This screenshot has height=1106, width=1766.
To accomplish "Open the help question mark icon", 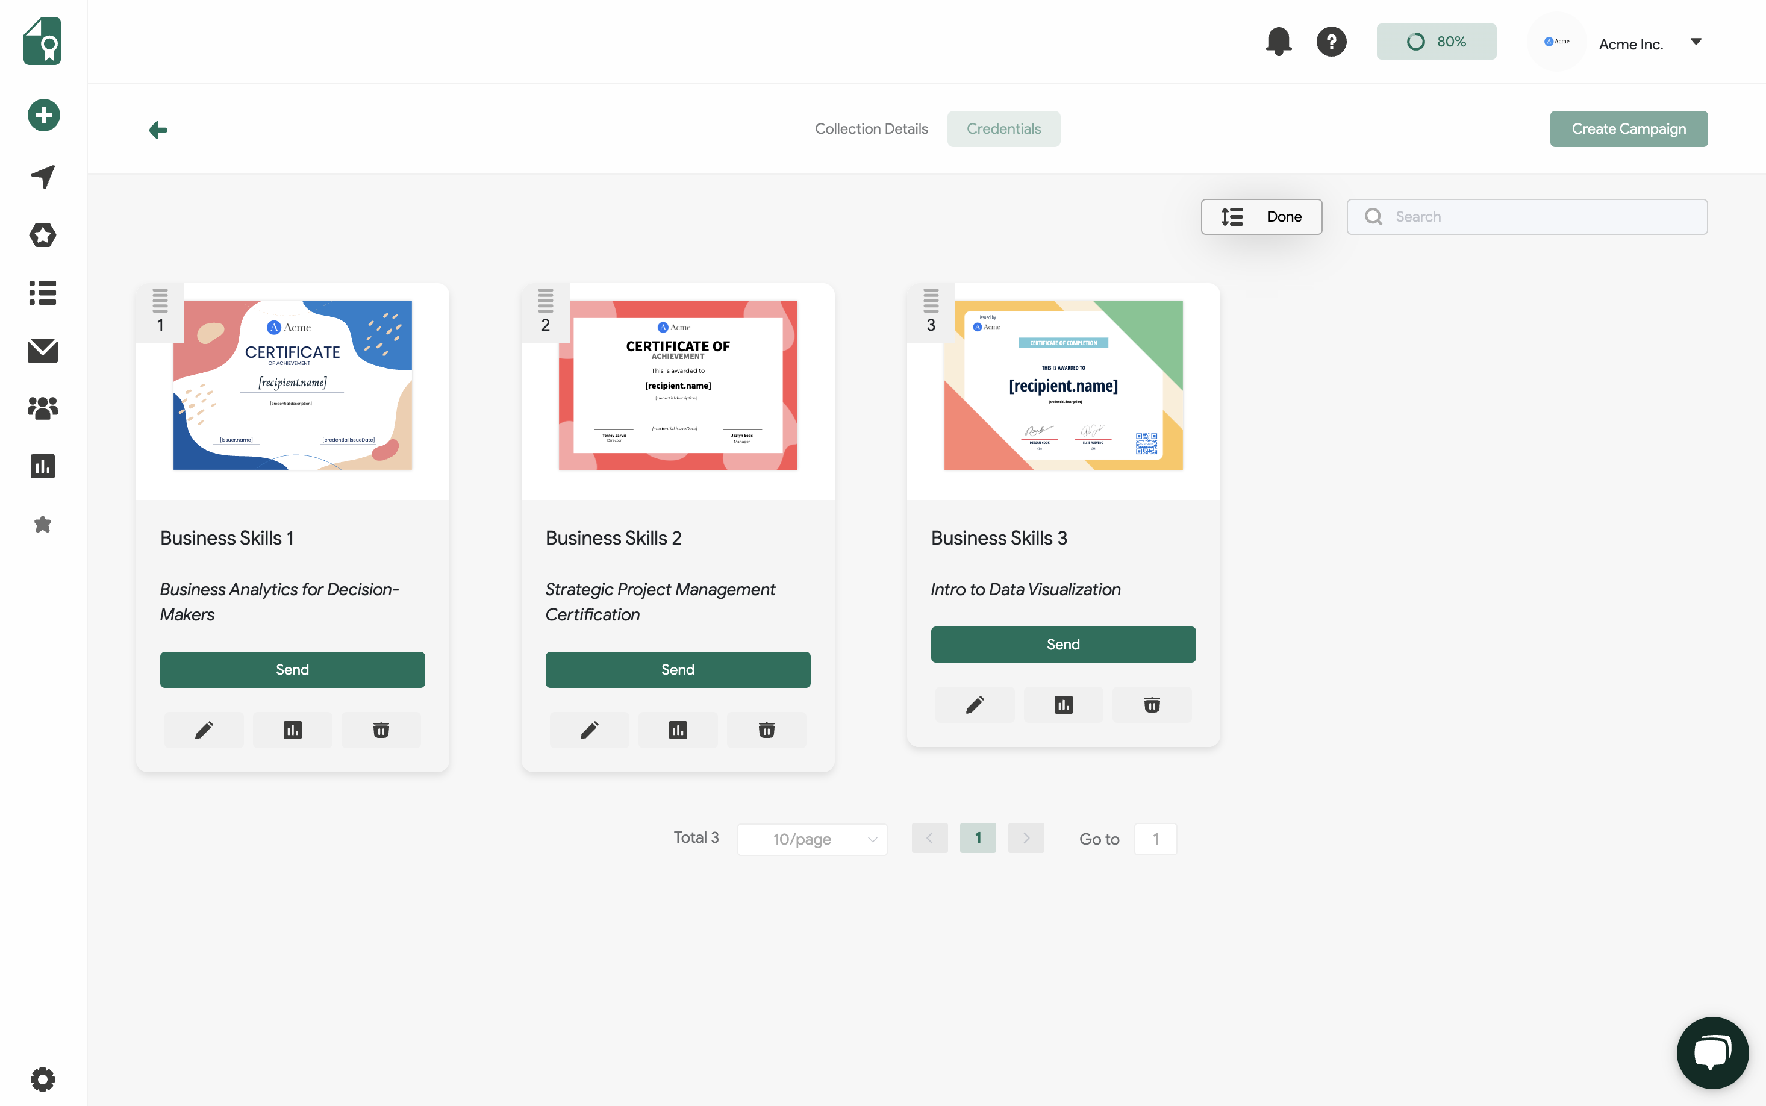I will [x=1332, y=42].
